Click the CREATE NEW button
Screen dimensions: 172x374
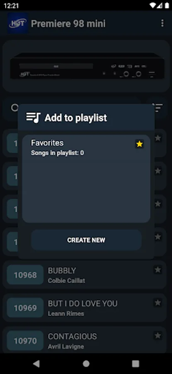click(x=86, y=240)
